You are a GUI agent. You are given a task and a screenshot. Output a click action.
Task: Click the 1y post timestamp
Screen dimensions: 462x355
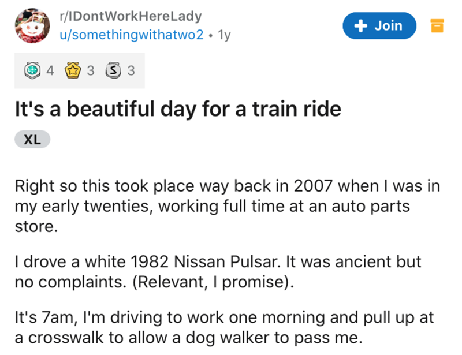(x=224, y=35)
